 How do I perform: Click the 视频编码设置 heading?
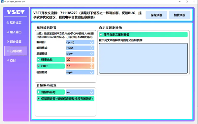pos(46,28)
